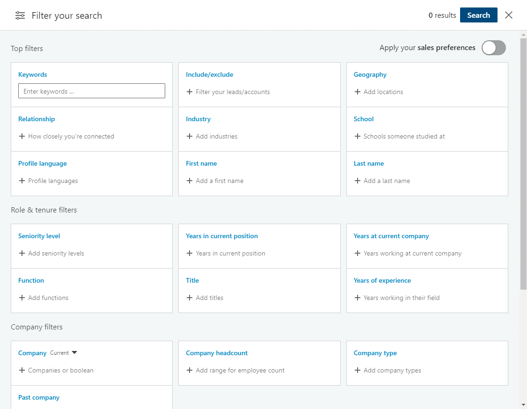Close the filter panel with the X
Screen dimensions: 527x409
(509, 15)
